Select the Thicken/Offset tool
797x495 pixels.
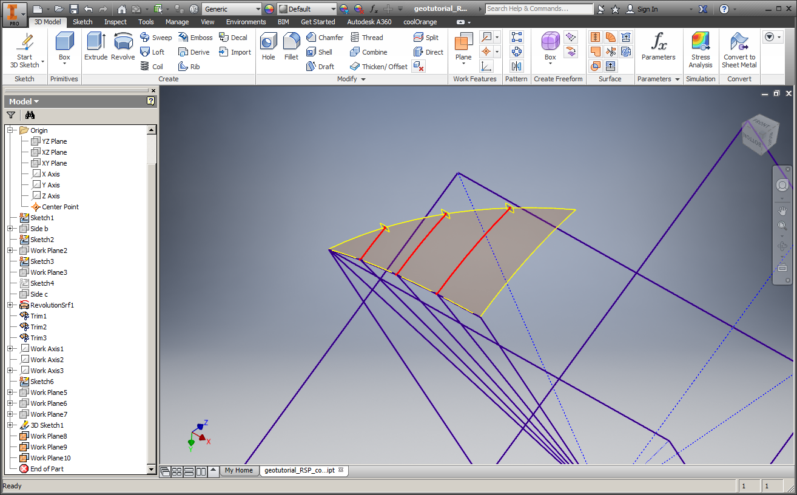click(x=378, y=67)
